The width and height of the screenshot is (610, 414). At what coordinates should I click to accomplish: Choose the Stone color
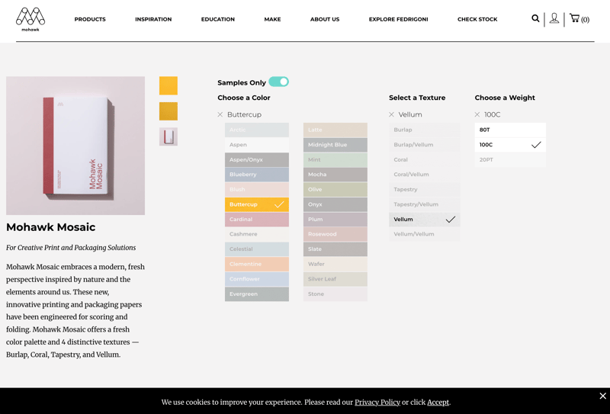(x=335, y=294)
